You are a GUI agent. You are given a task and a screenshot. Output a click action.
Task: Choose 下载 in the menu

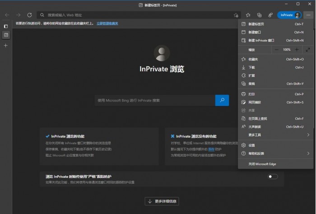coord(251,67)
